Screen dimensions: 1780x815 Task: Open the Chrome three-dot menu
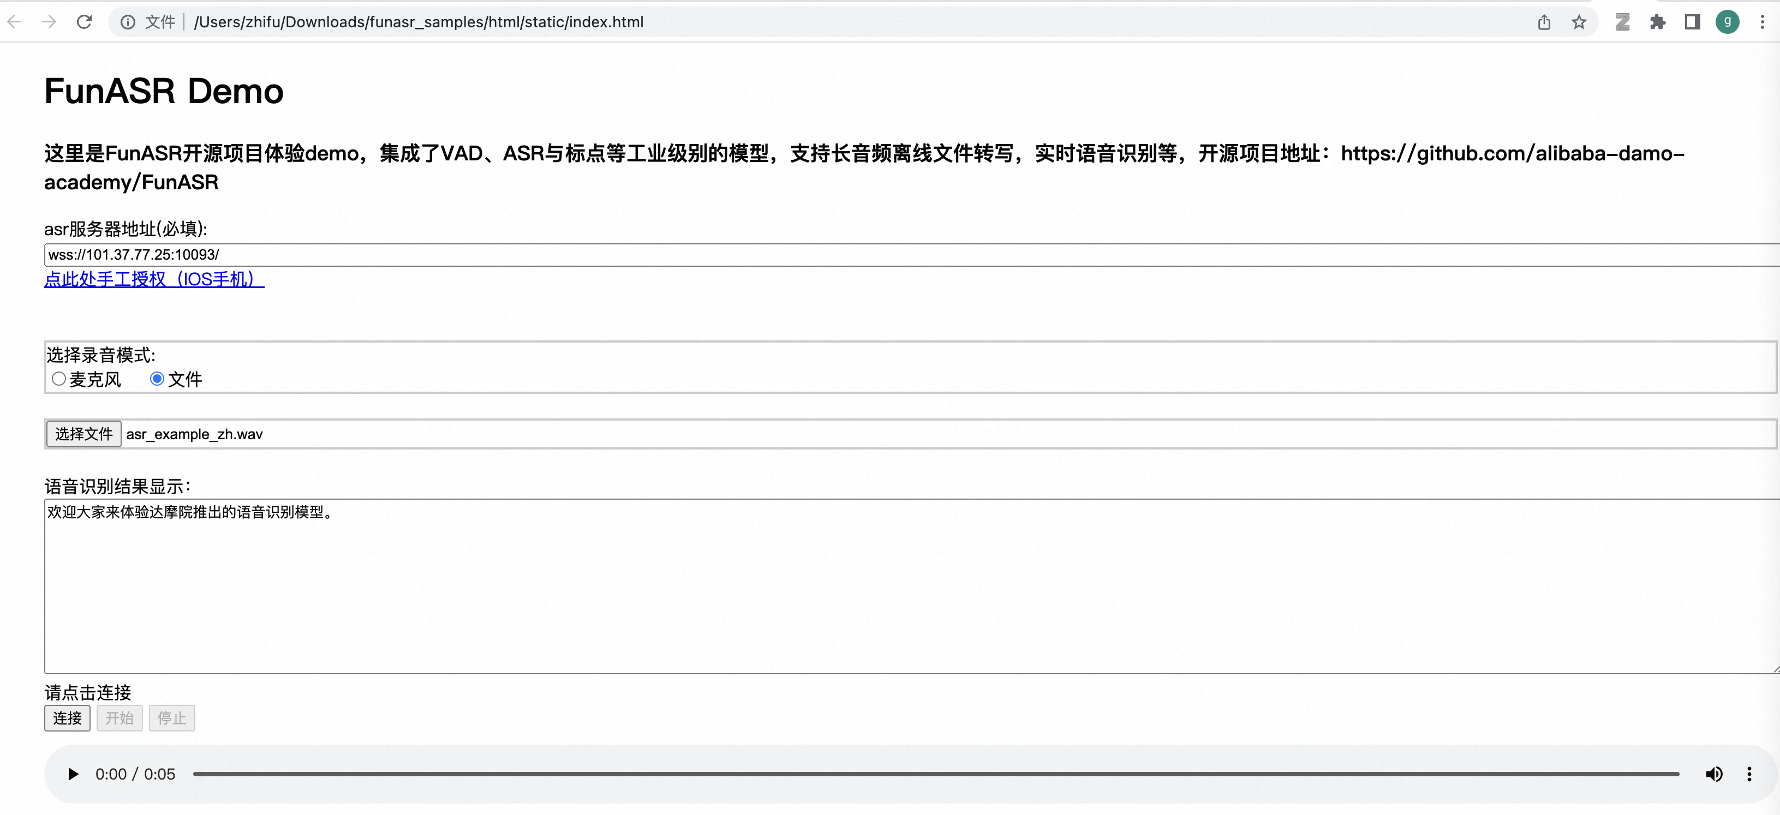point(1762,22)
